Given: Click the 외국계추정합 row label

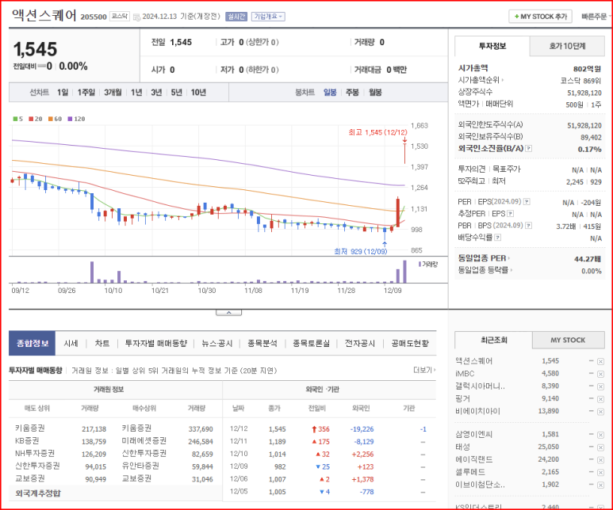Looking at the screenshot, I should point(38,493).
